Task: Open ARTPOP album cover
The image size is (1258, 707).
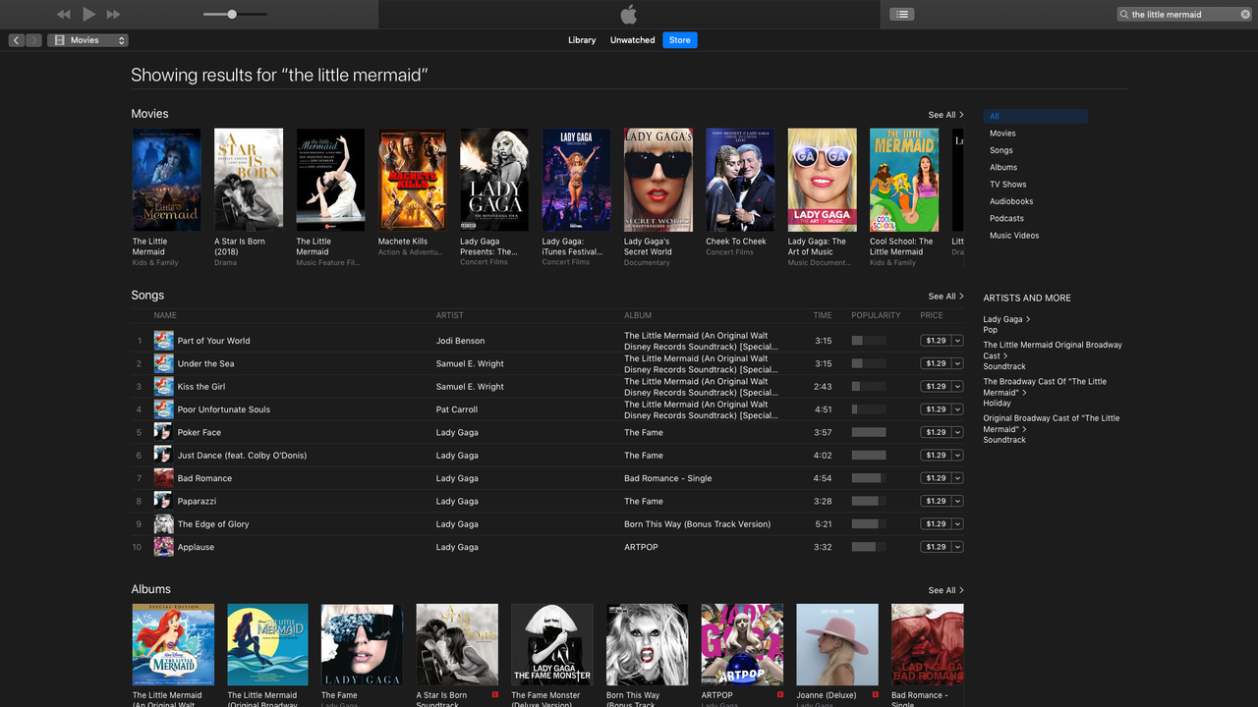Action: 742,644
